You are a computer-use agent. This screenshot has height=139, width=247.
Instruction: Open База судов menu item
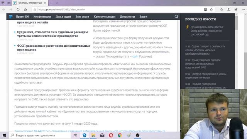tap(82, 17)
